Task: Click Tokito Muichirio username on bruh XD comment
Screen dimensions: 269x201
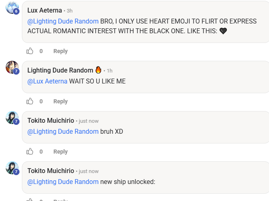Action: click(51, 121)
